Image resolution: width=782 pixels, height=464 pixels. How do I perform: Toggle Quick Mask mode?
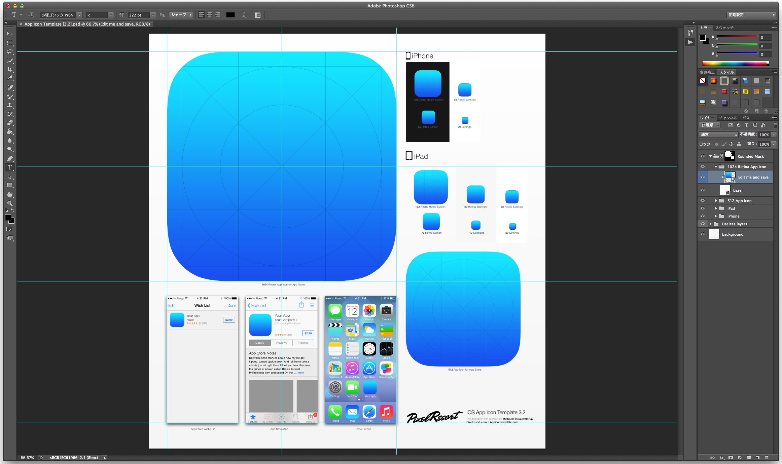(10, 229)
